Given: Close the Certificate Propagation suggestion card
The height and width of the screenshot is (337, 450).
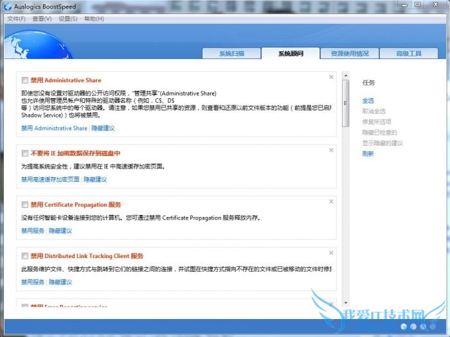Looking at the screenshot, I should [331, 202].
